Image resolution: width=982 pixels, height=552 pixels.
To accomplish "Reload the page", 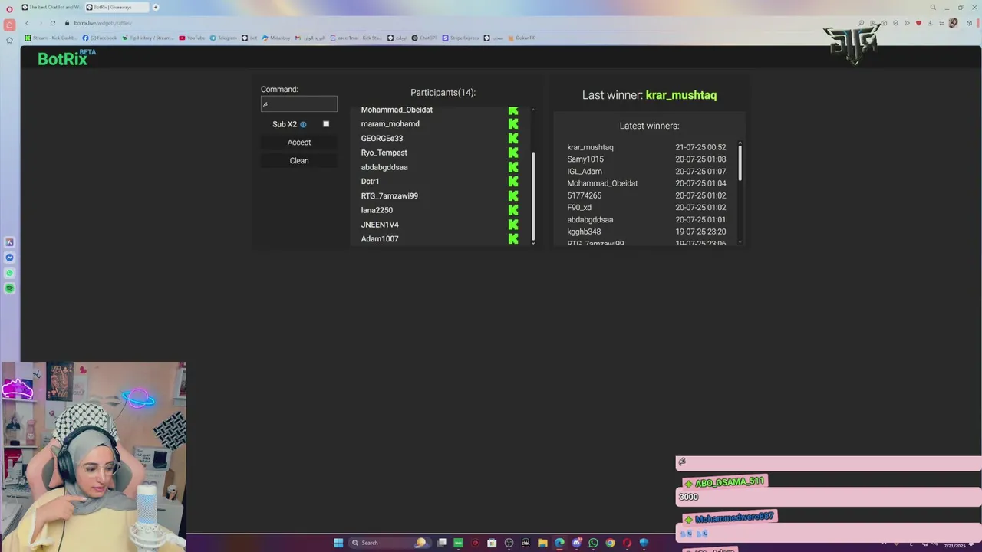I will 52,23.
